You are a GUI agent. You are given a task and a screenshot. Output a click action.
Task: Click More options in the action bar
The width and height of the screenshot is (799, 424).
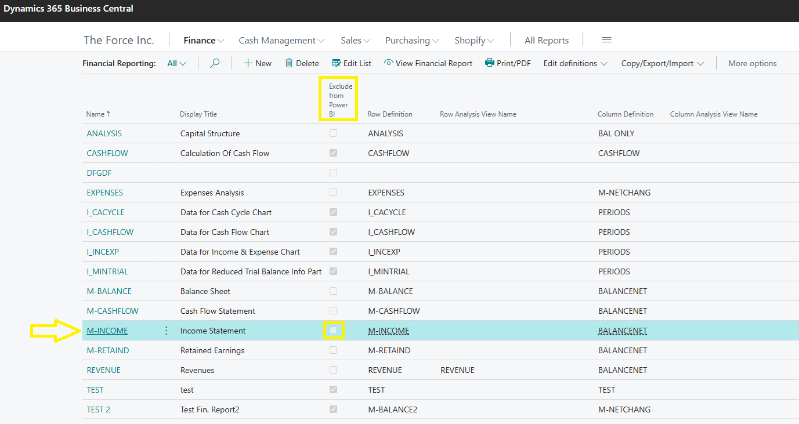coord(753,63)
